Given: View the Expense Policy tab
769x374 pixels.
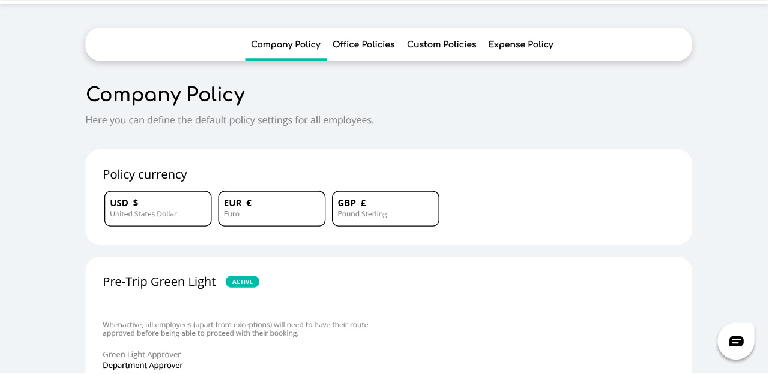Looking at the screenshot, I should pos(520,44).
